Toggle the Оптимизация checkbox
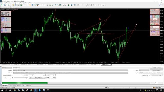The image size is (164, 92). [x=149, y=75]
